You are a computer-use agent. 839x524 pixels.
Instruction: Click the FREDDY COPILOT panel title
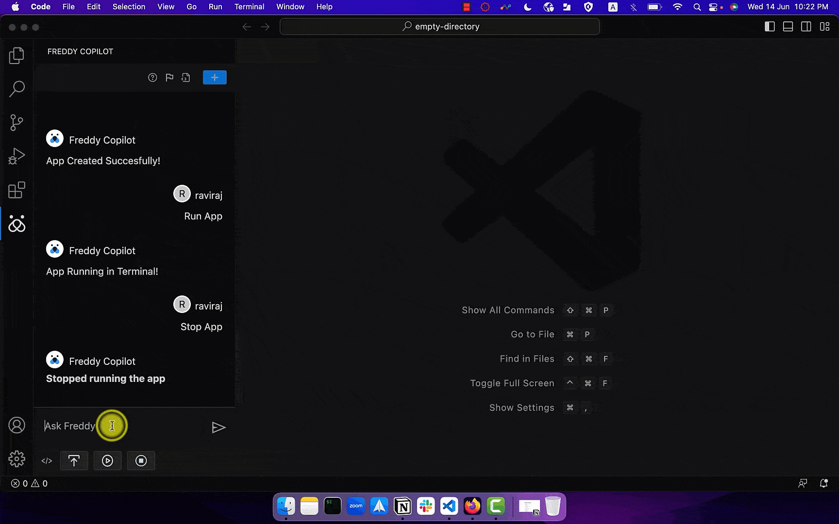(80, 51)
